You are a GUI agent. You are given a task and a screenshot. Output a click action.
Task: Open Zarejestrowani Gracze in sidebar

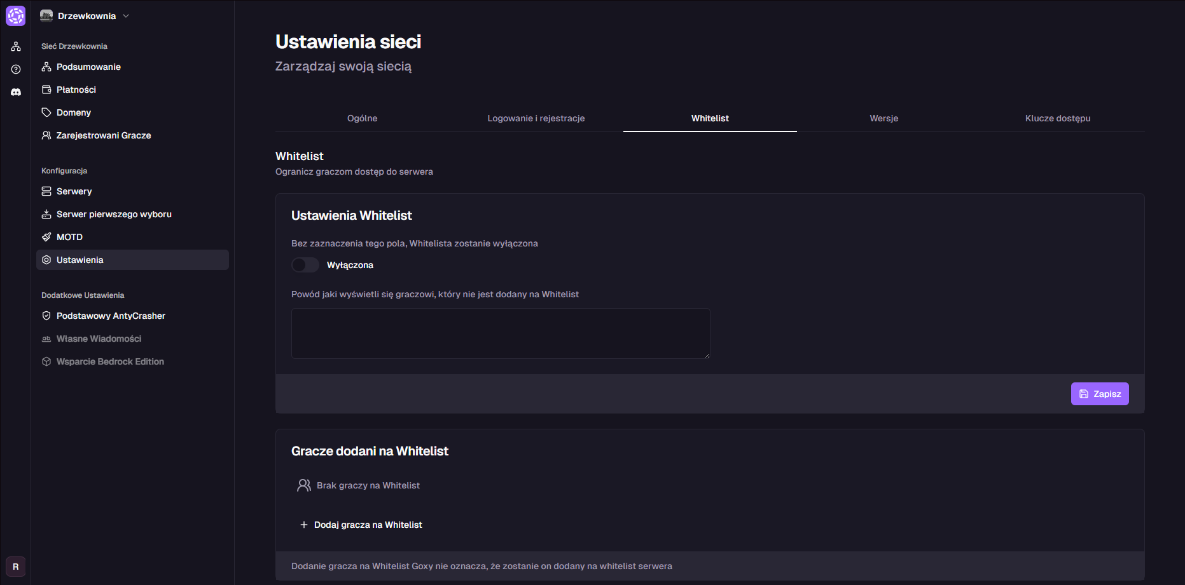pos(103,135)
